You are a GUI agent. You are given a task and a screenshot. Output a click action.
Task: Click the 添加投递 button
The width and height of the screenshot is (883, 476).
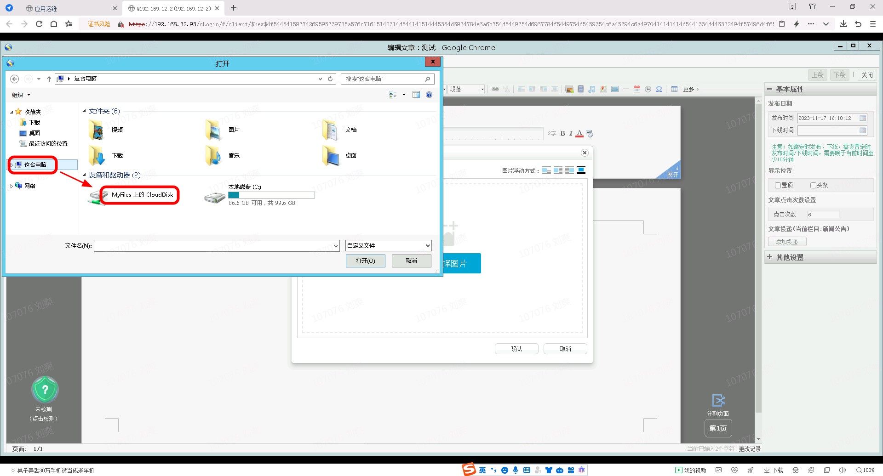coord(787,242)
